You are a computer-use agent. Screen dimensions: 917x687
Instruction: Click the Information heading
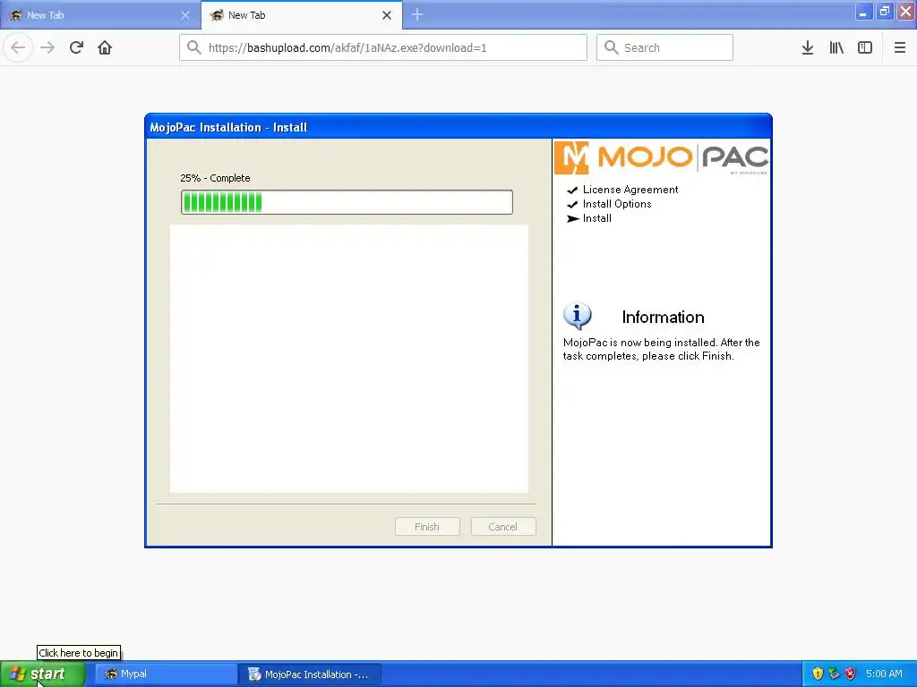pyautogui.click(x=663, y=318)
